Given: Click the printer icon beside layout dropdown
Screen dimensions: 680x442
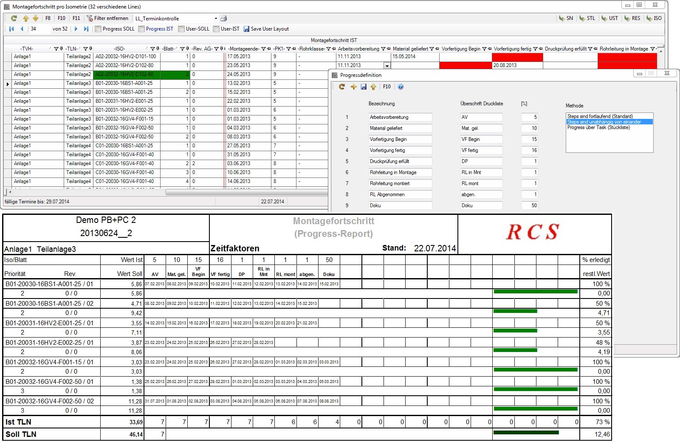Looking at the screenshot, I should click(224, 18).
